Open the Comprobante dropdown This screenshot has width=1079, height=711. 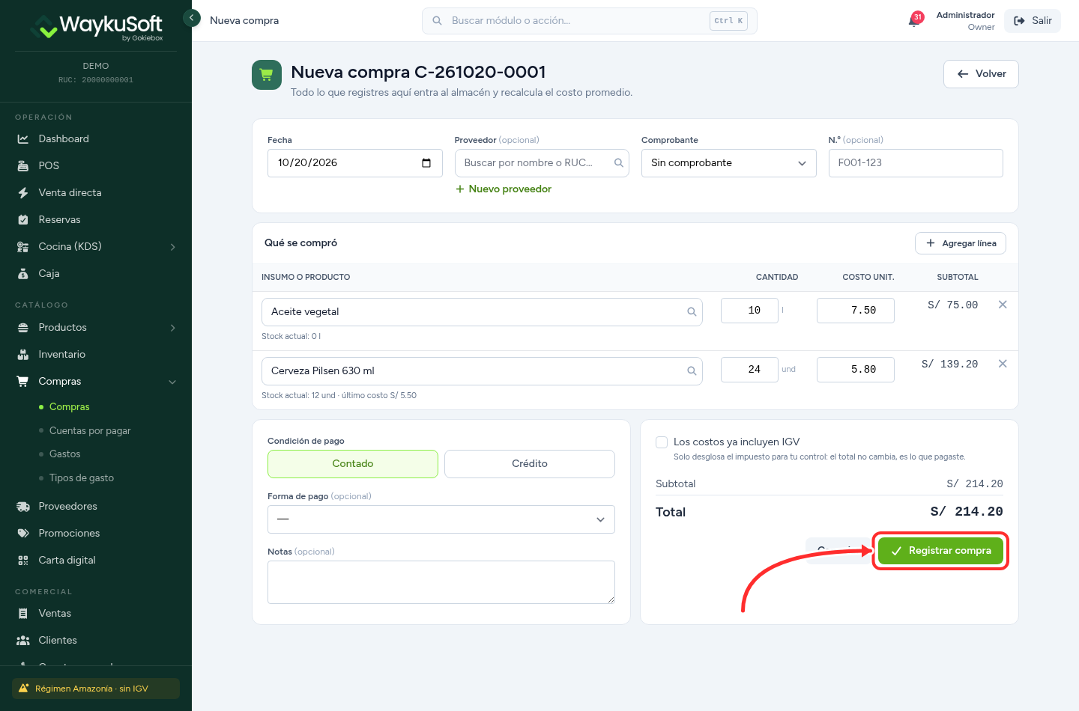[728, 163]
